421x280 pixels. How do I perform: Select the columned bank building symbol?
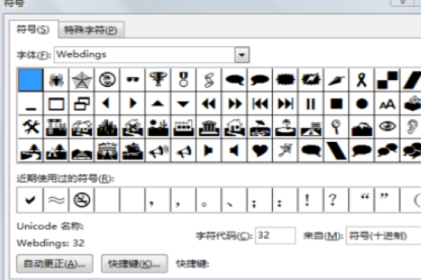point(209,127)
